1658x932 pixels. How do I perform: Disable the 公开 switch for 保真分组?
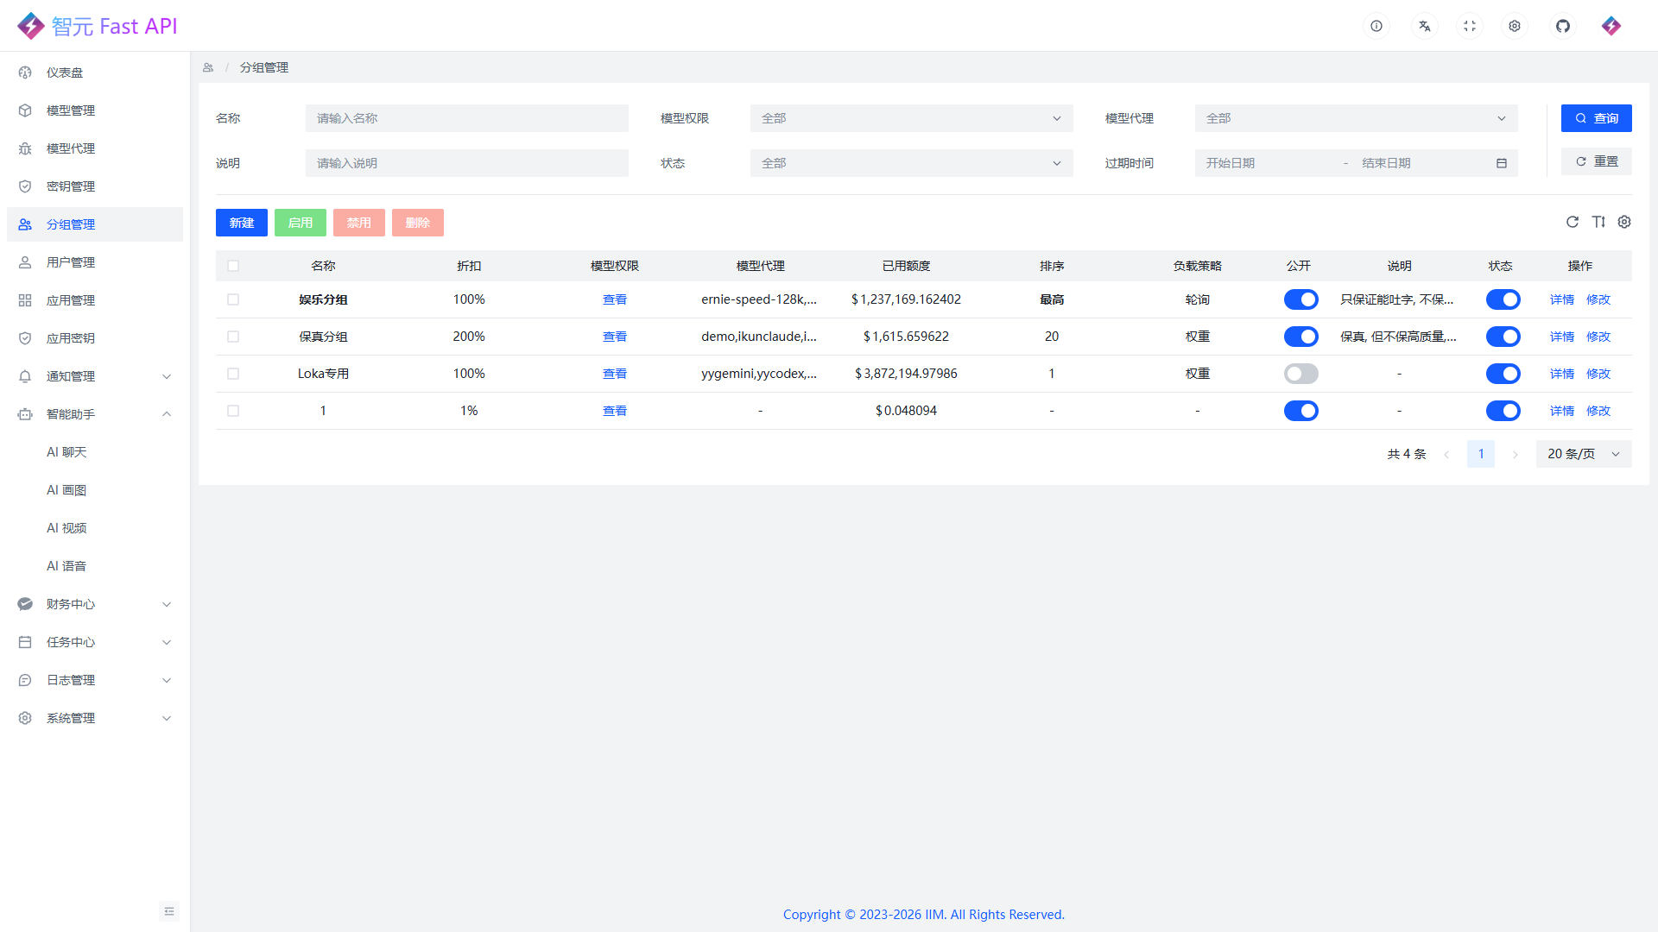click(1300, 337)
